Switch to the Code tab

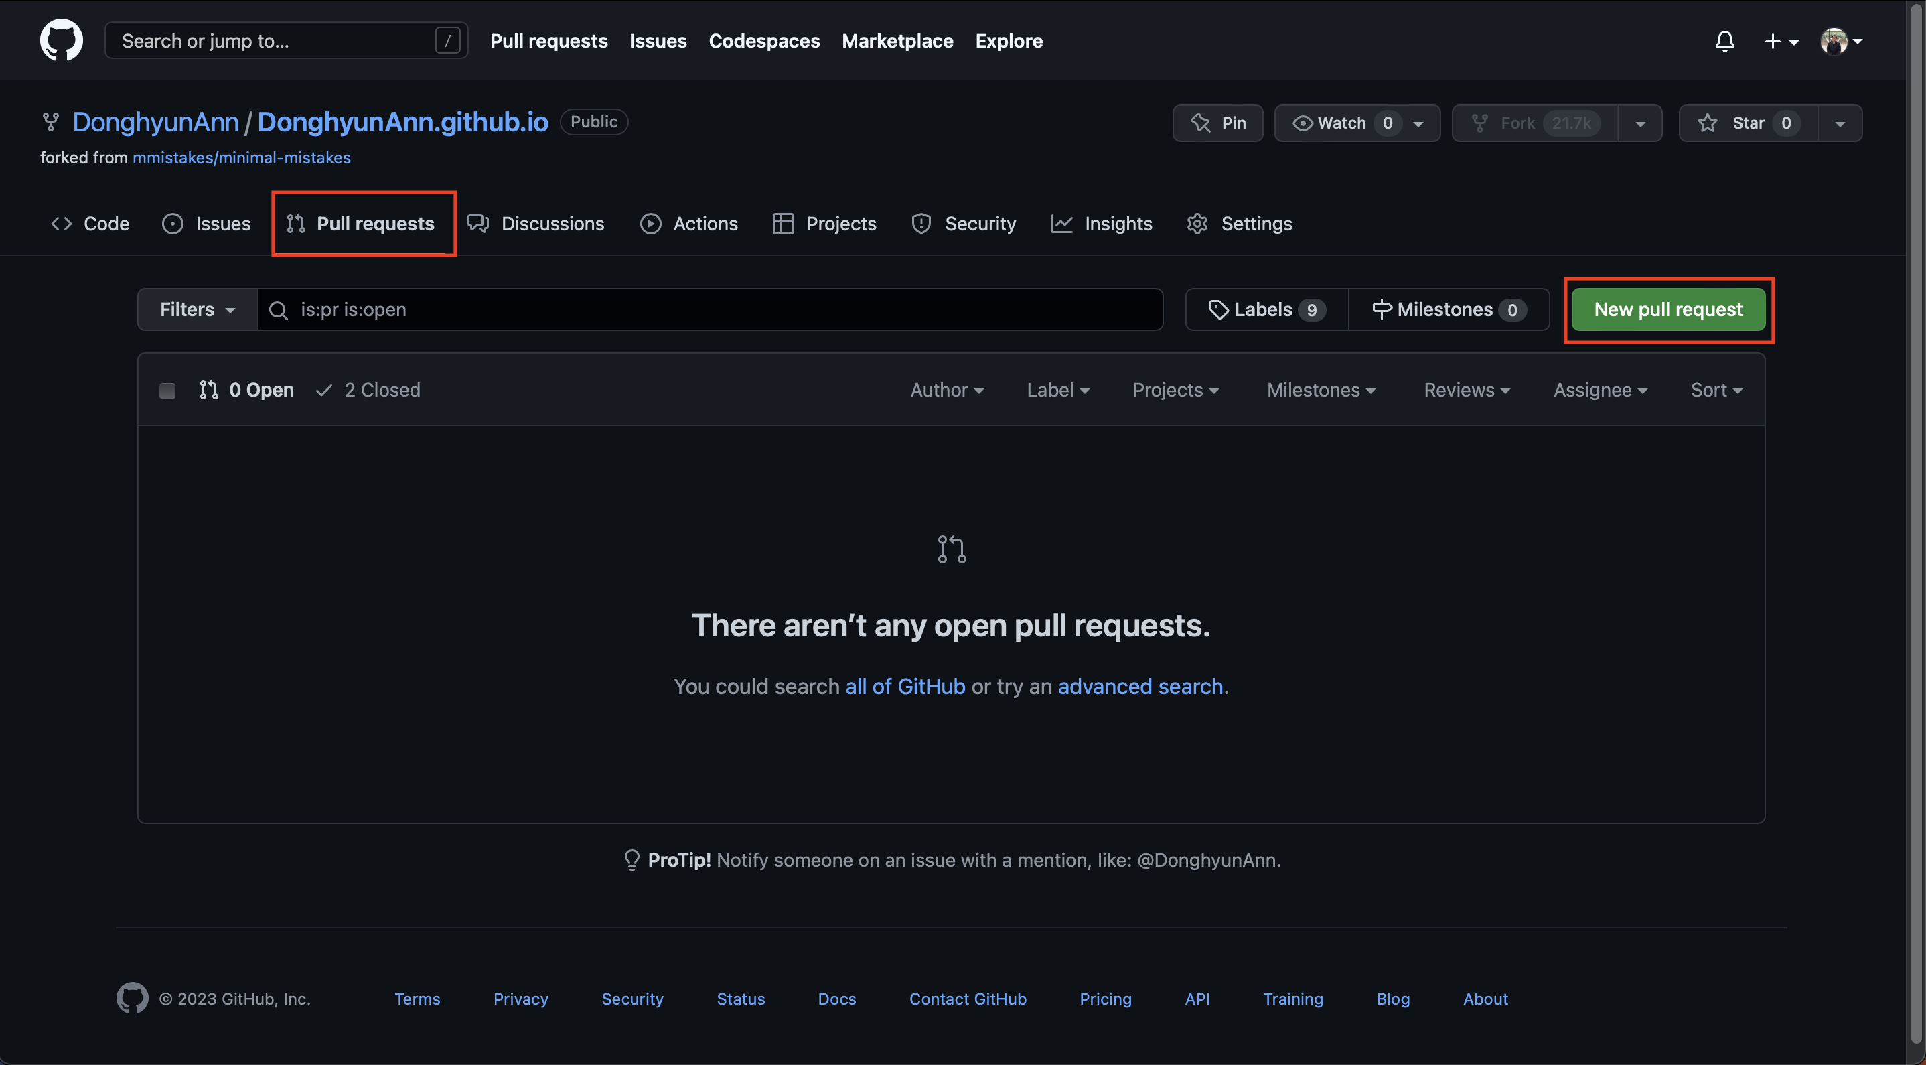(x=90, y=224)
